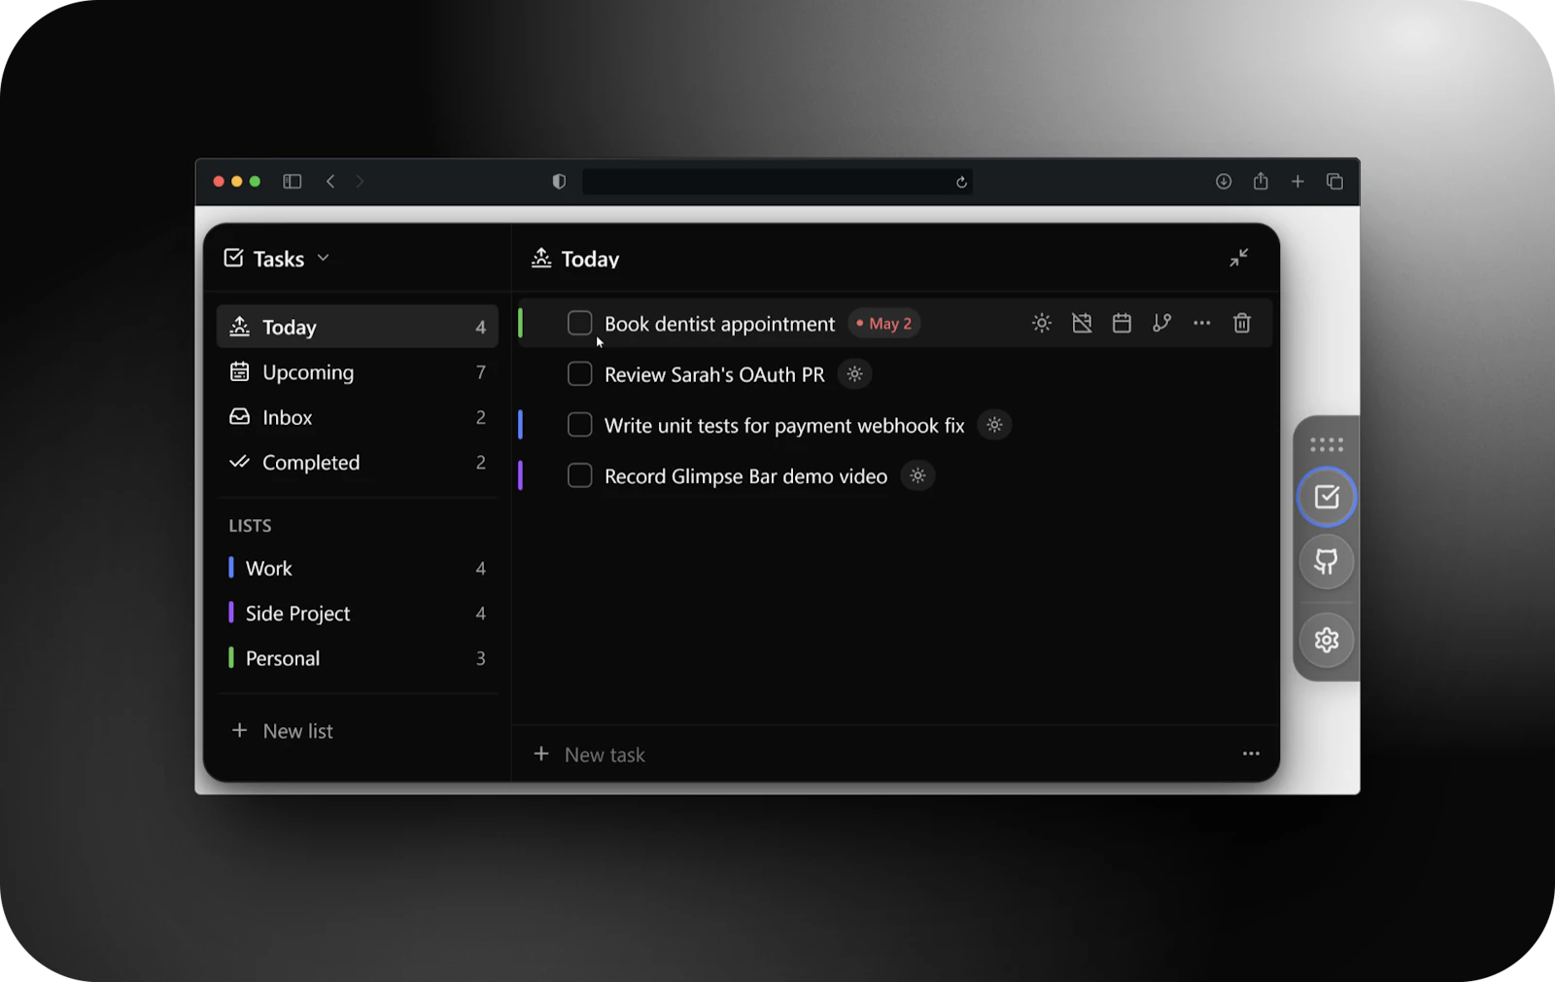Open the Tasks checkbox icon in the side bar
The height and width of the screenshot is (982, 1555).
tap(1327, 497)
